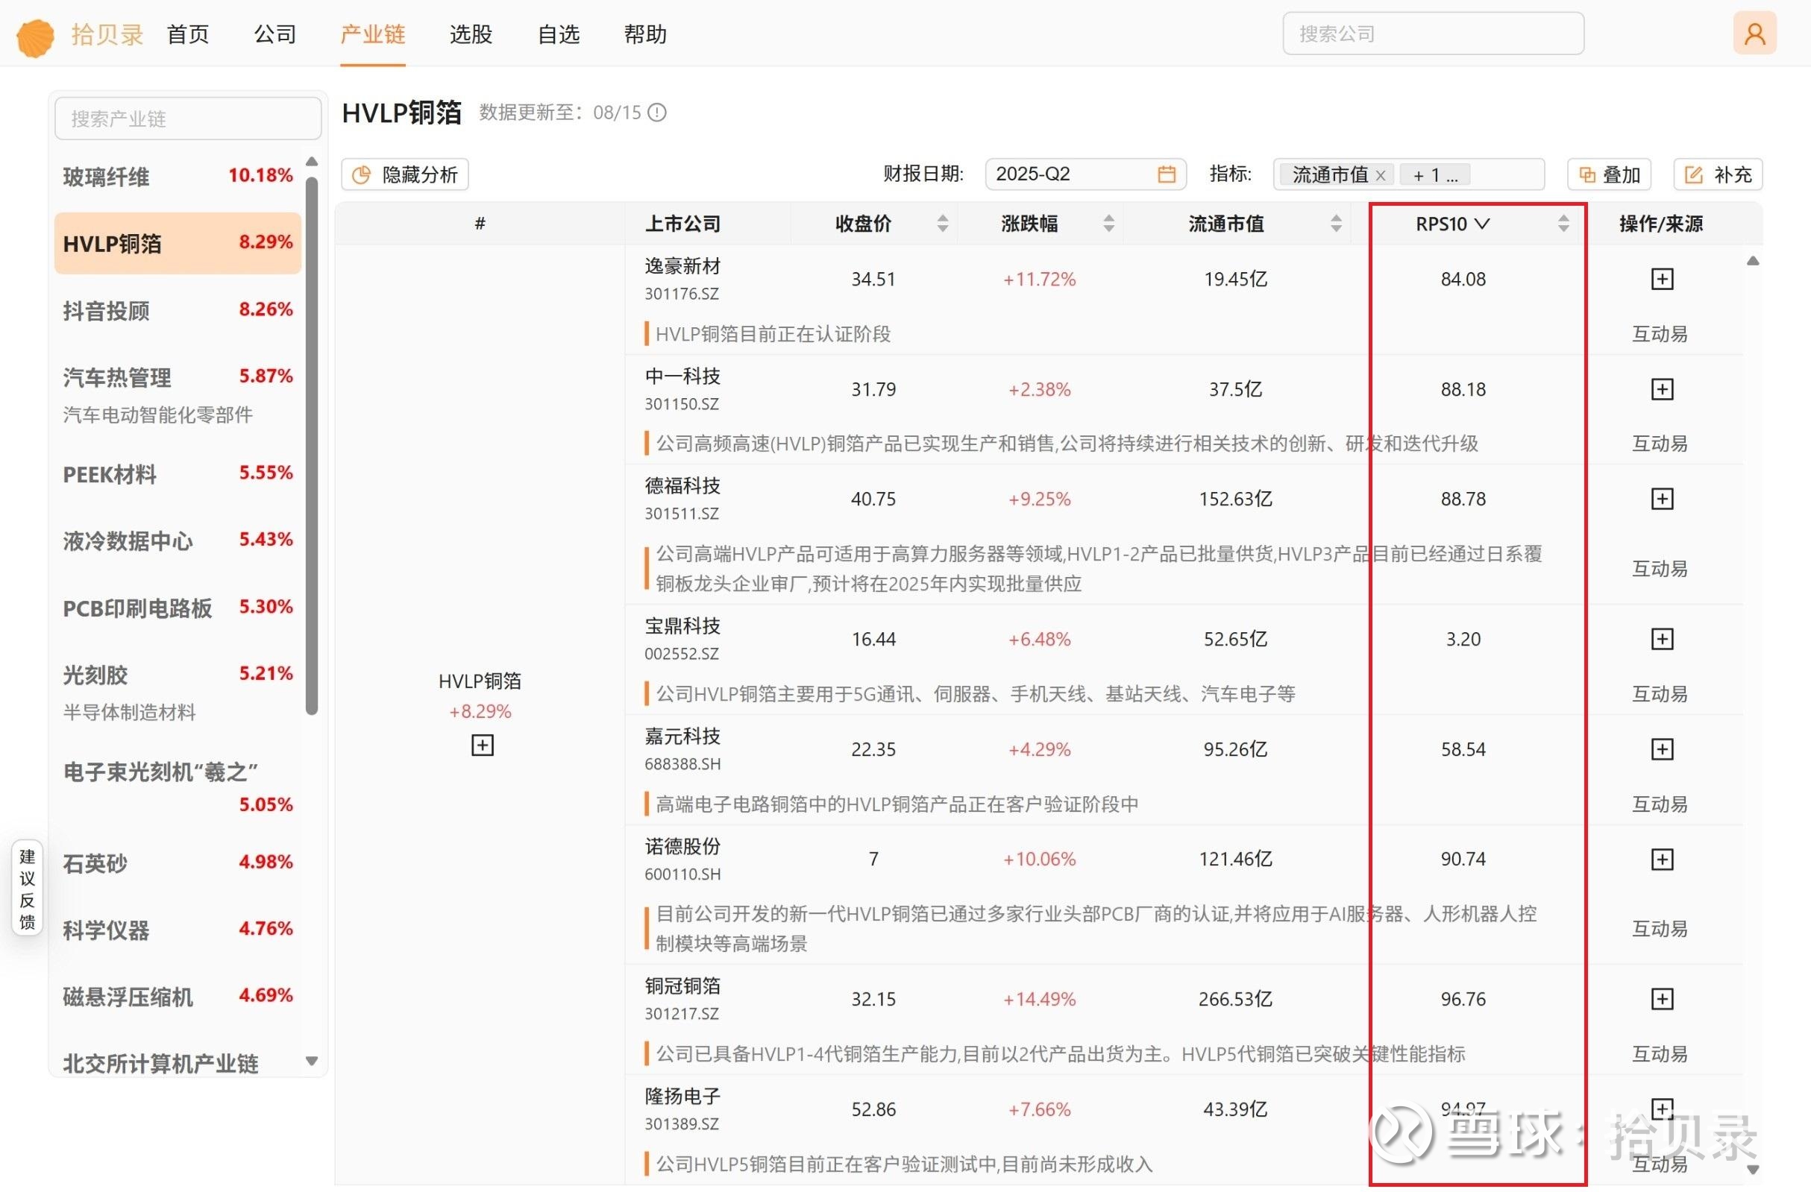Screen dimensions: 1811x1192
Task: Click plus icon for 逸豪新材 row
Action: 1661,279
